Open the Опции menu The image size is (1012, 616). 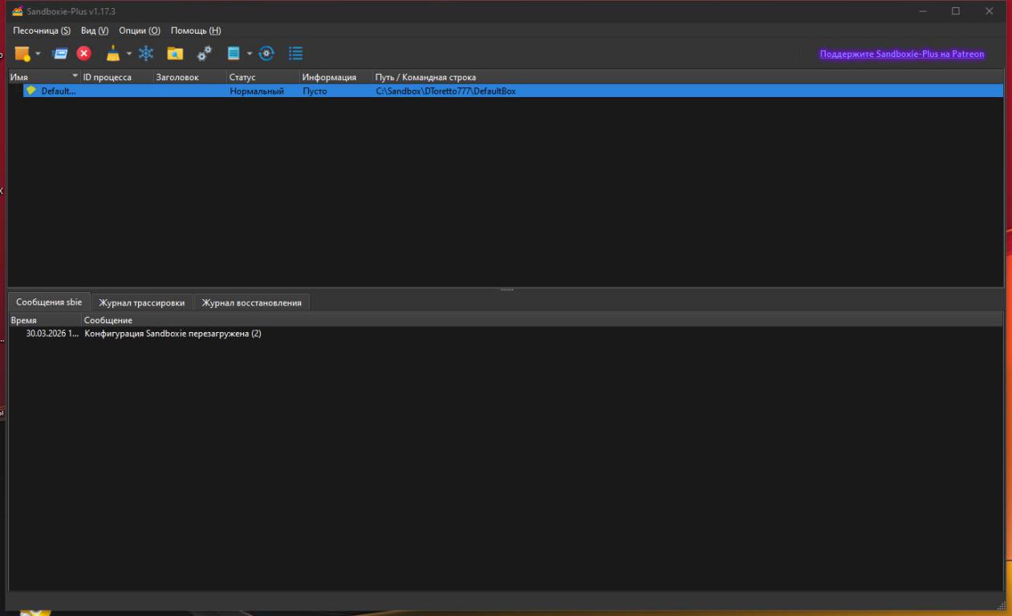tap(140, 30)
